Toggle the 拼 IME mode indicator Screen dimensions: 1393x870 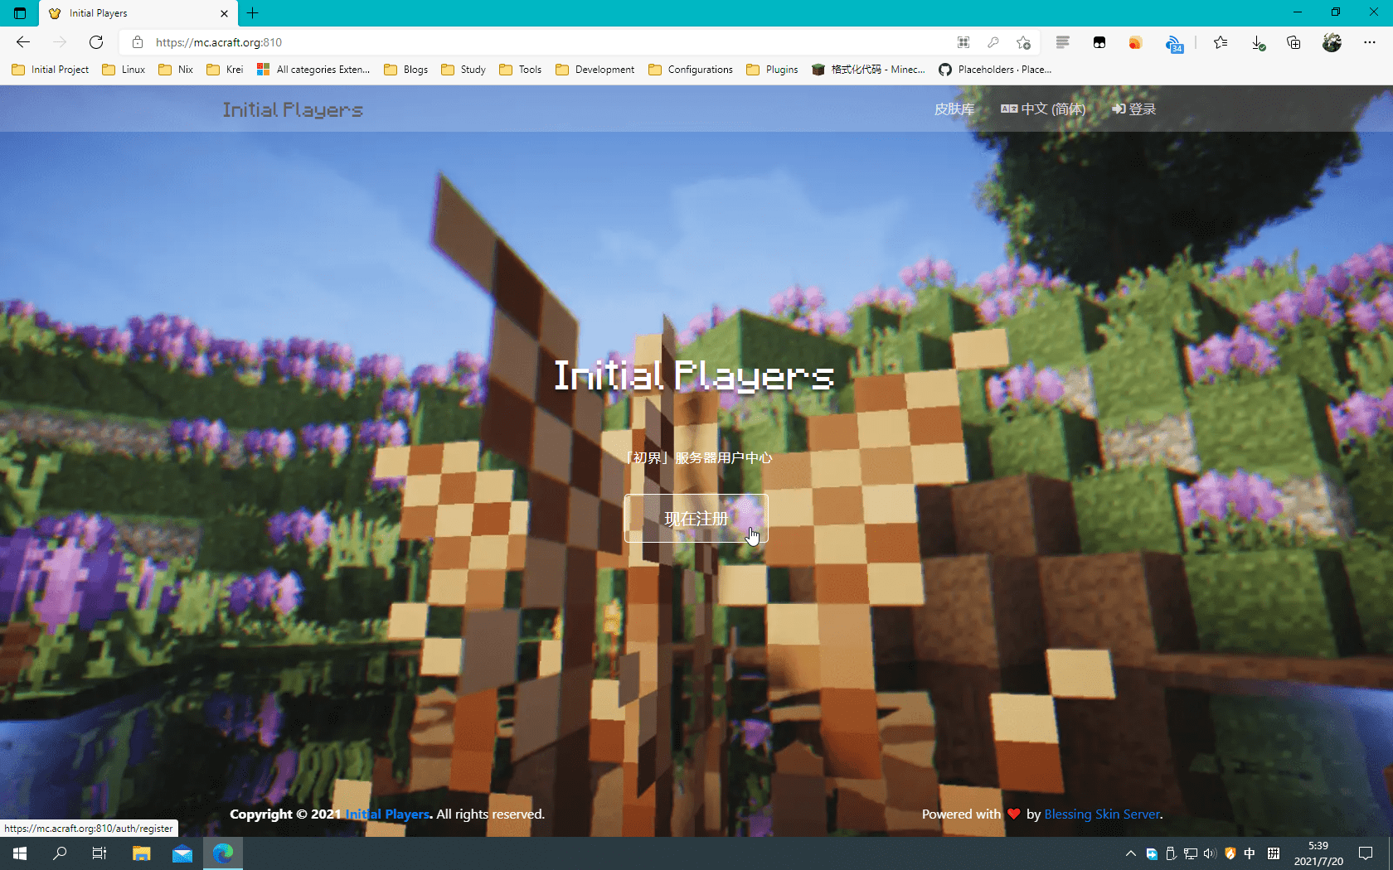pyautogui.click(x=1274, y=853)
